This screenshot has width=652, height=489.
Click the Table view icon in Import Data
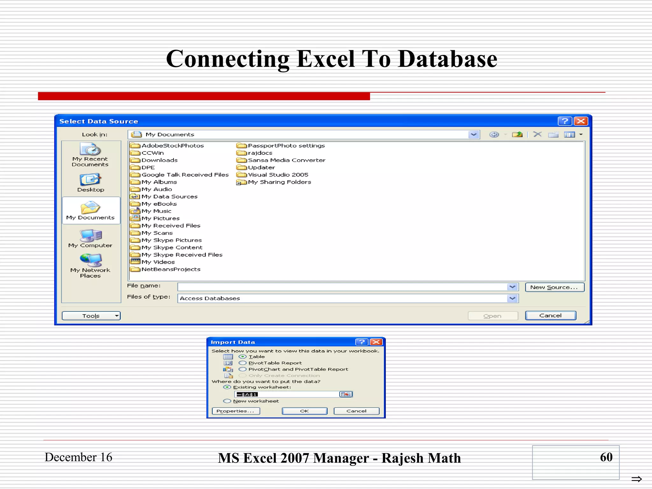pyautogui.click(x=228, y=357)
